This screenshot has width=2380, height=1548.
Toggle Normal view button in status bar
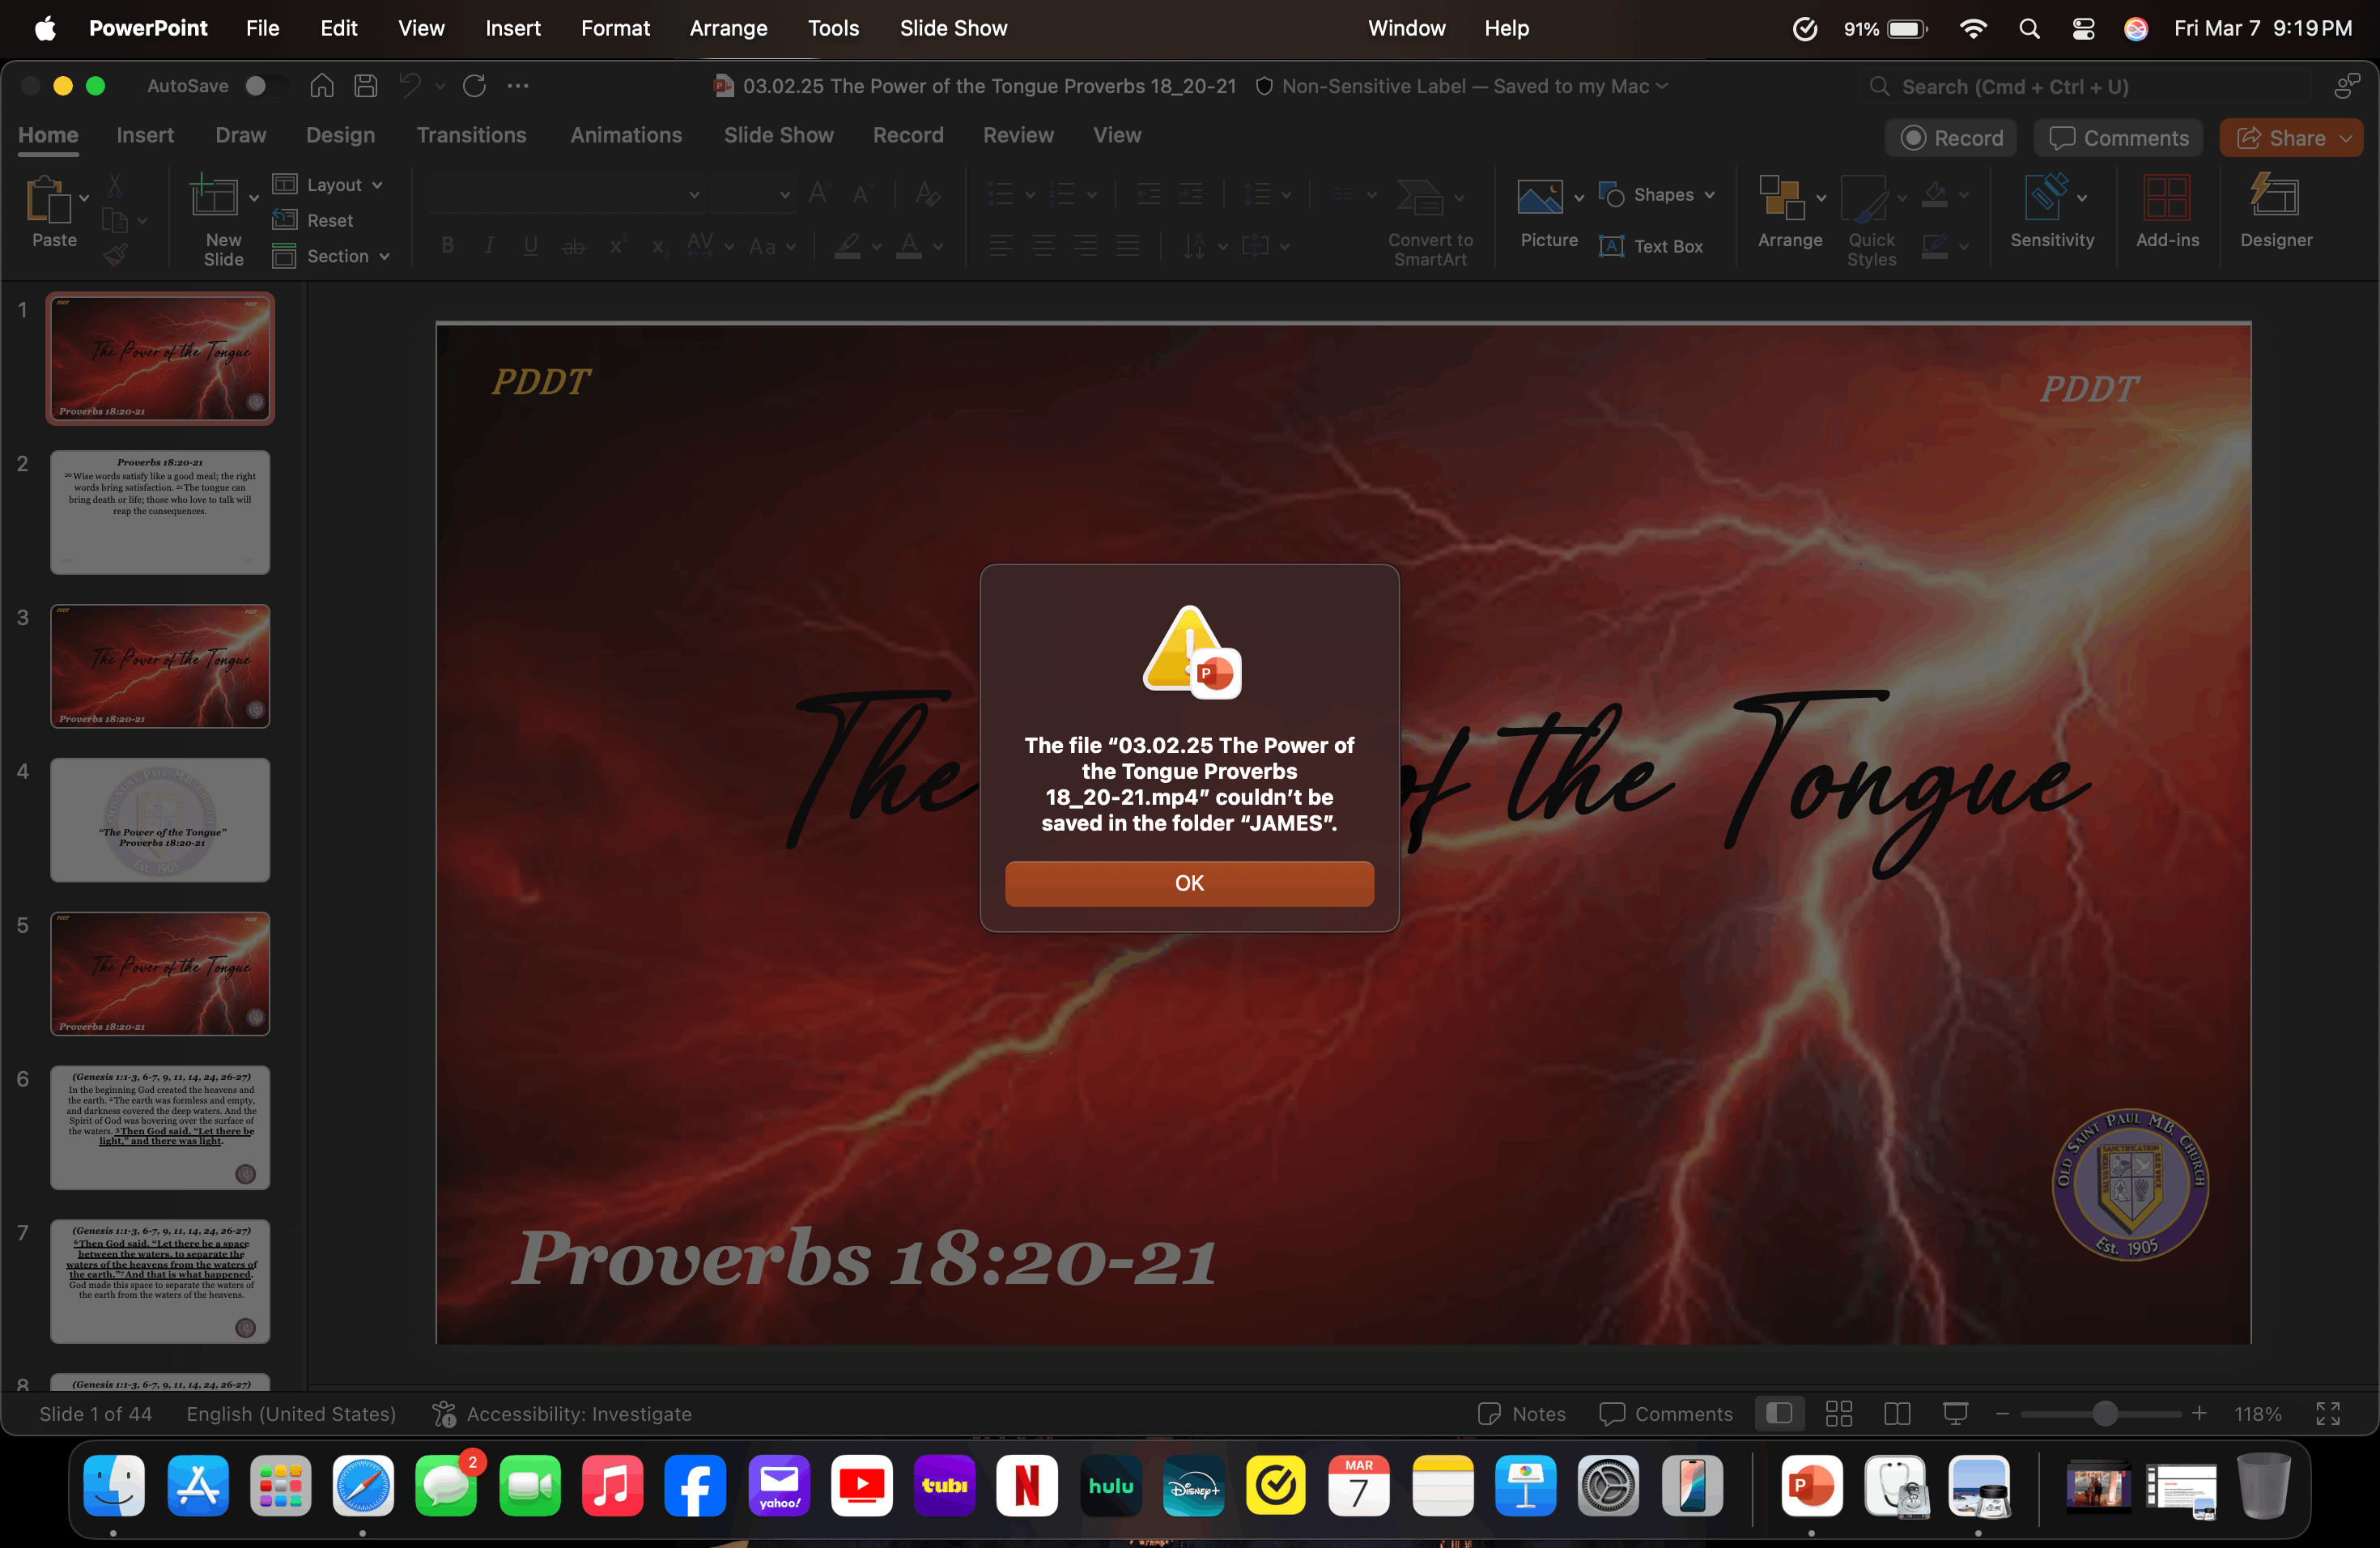[1779, 1413]
